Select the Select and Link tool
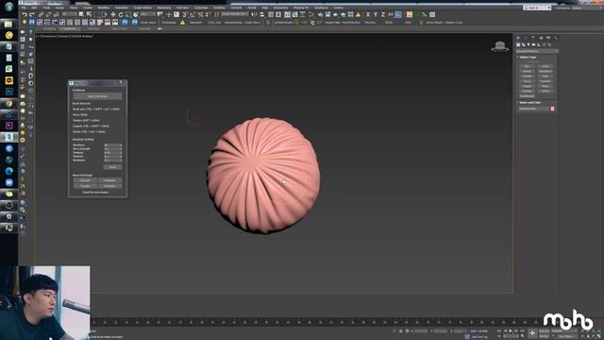604x340 pixels. click(42, 15)
